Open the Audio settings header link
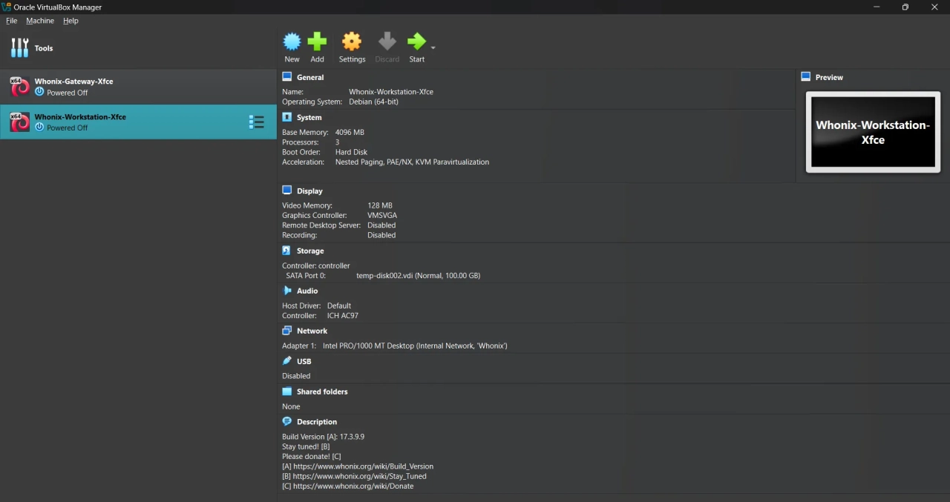This screenshot has height=502, width=950. click(307, 291)
